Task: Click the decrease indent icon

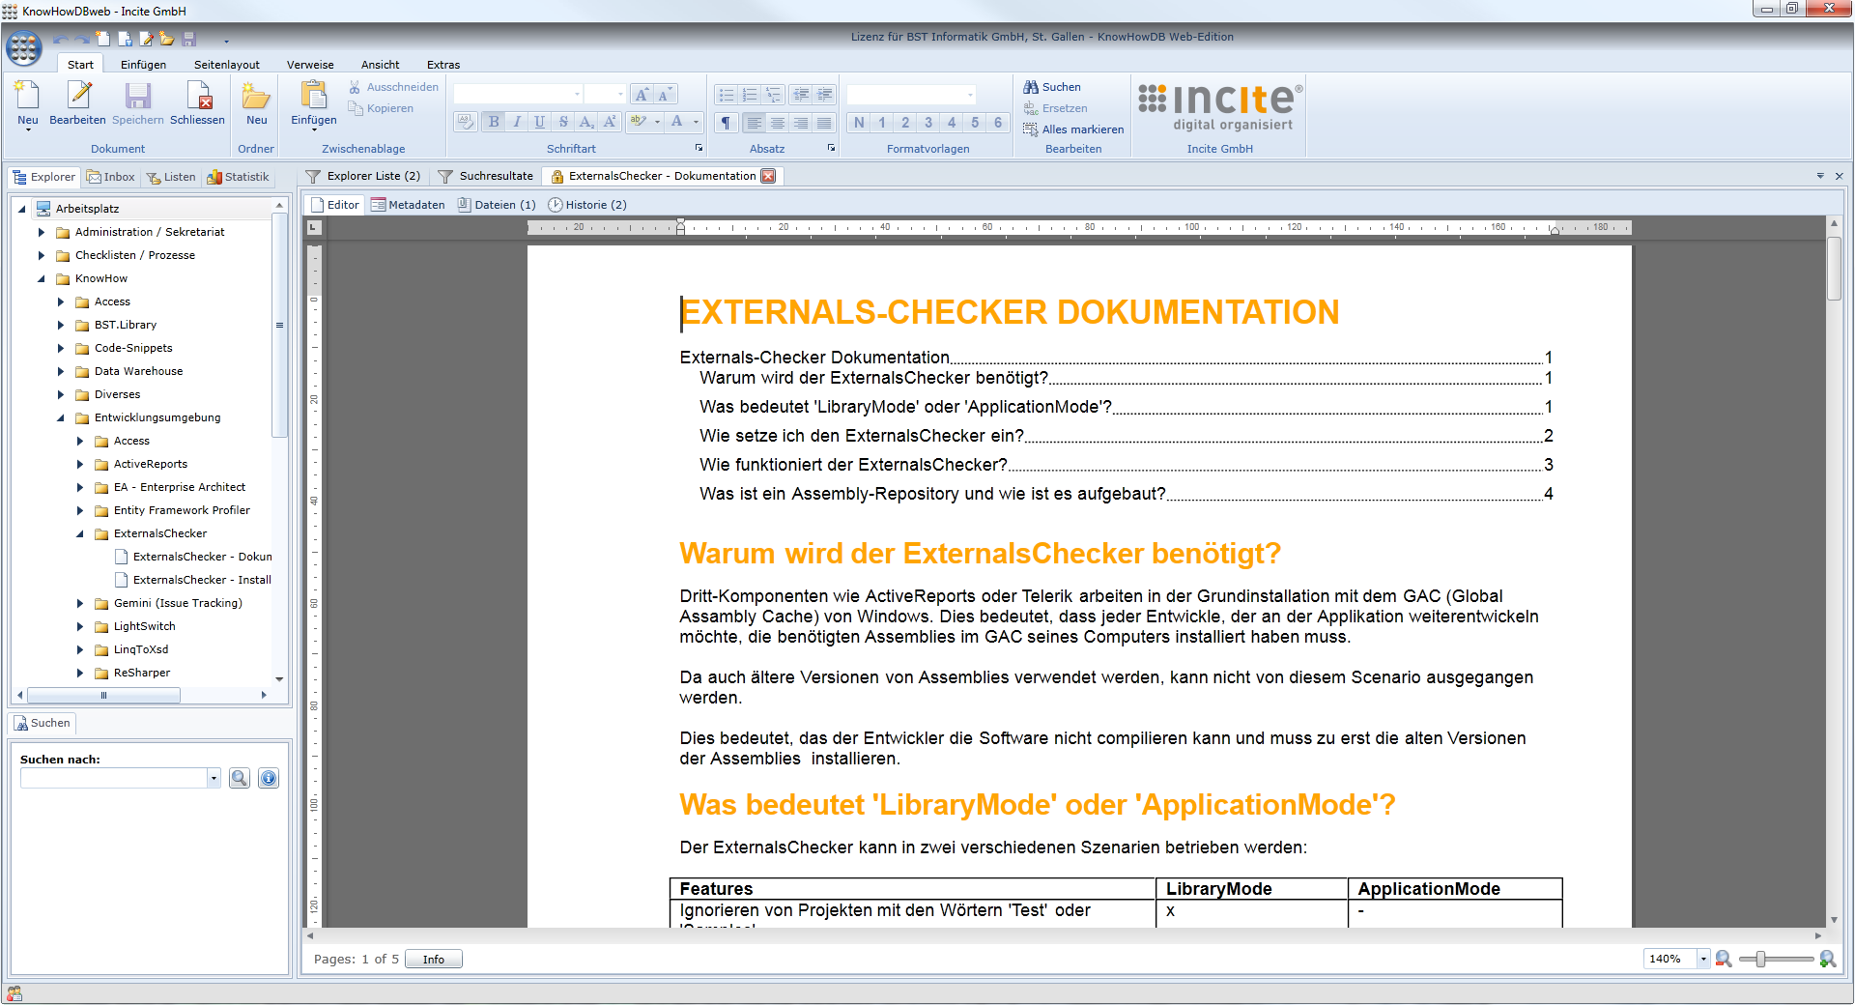Action: point(801,95)
